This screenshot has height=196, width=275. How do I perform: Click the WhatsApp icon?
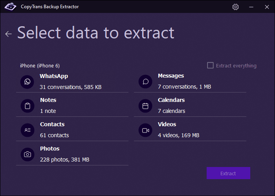[27, 82]
